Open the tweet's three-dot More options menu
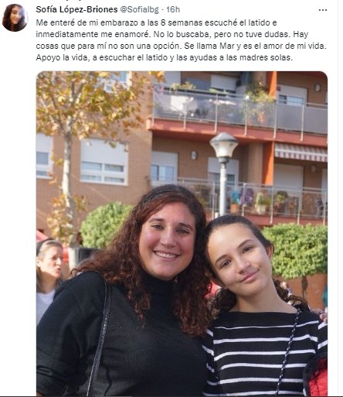The image size is (343, 397). coord(323,10)
